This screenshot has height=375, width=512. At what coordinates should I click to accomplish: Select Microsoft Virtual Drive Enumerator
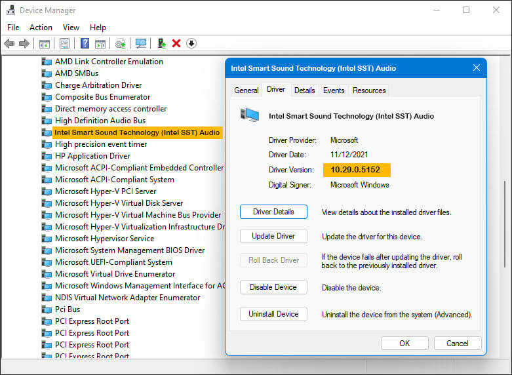(x=115, y=274)
